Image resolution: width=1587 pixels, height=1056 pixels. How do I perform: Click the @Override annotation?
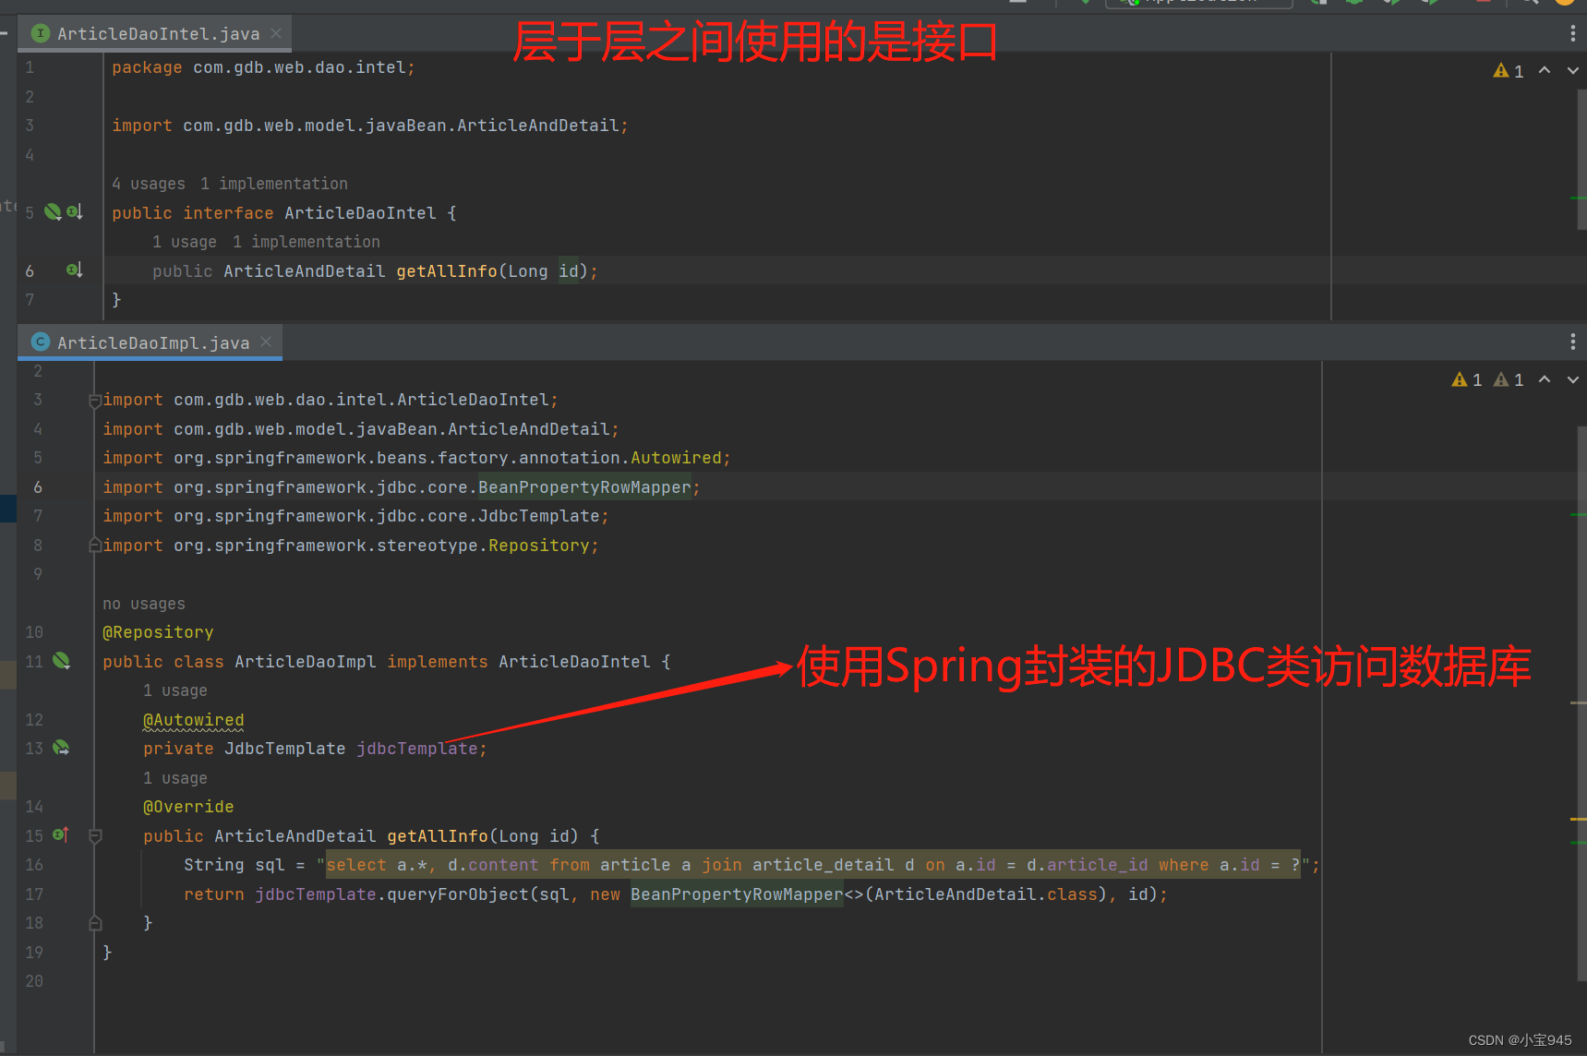tap(188, 807)
